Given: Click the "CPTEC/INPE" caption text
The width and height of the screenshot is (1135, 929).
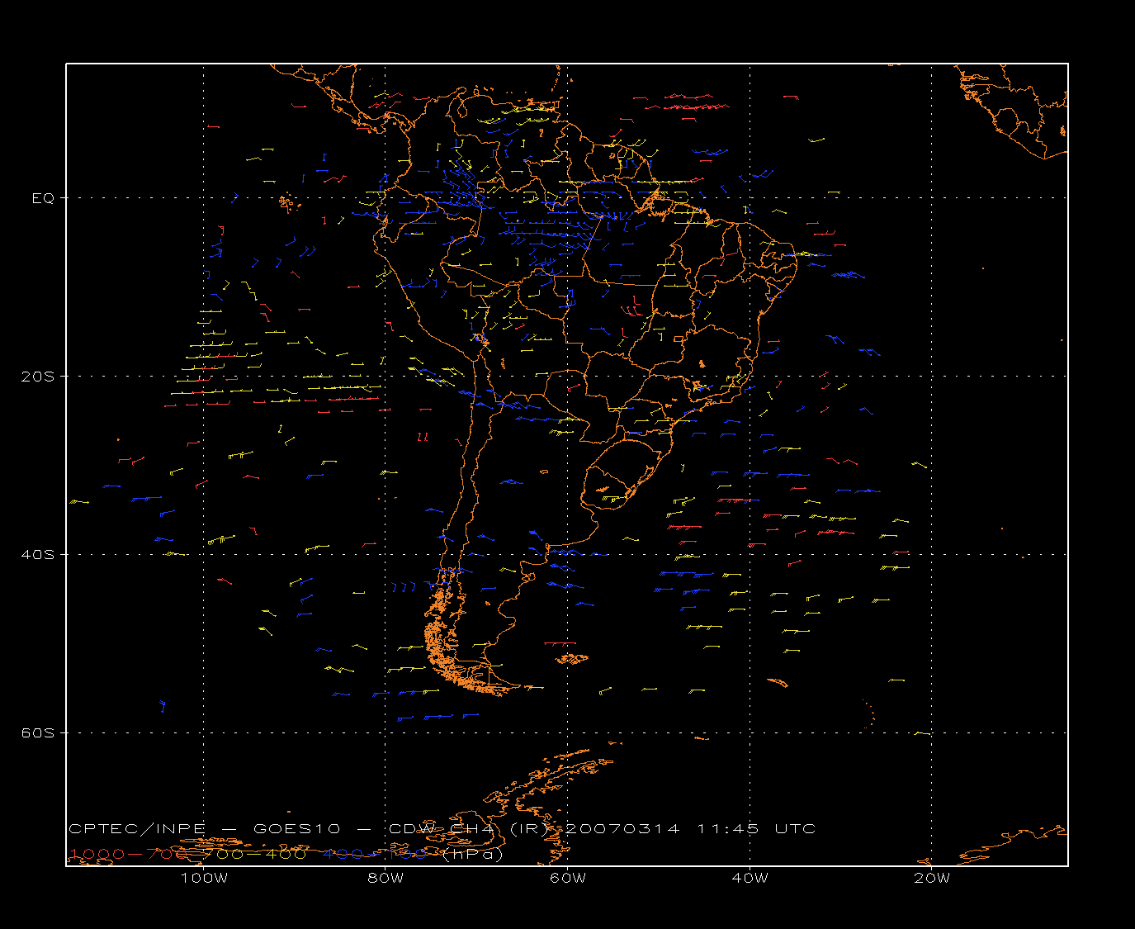Looking at the screenshot, I should click(138, 828).
